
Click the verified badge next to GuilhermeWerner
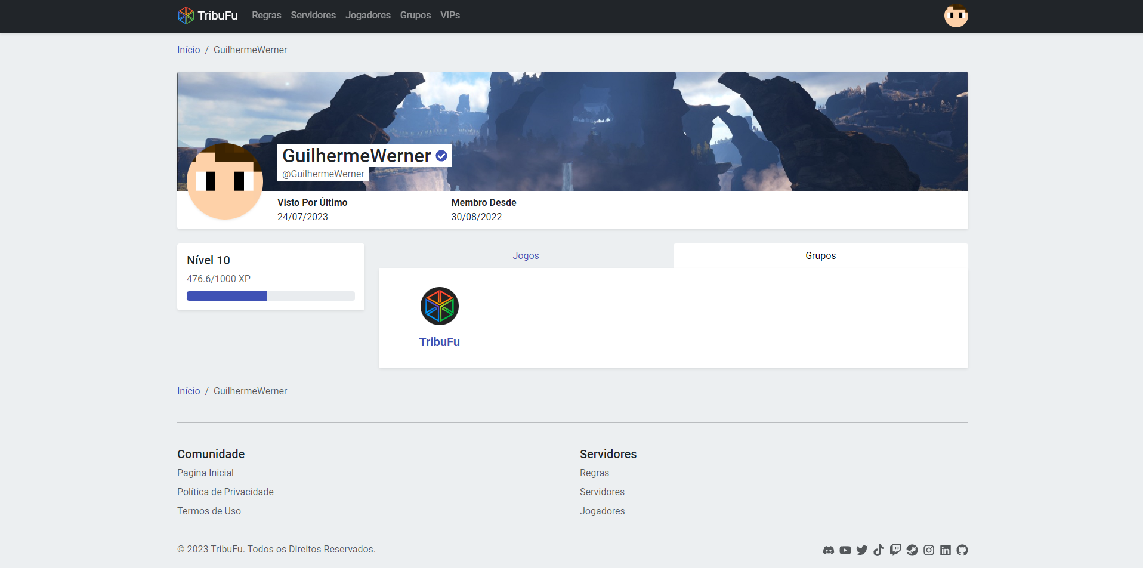441,156
